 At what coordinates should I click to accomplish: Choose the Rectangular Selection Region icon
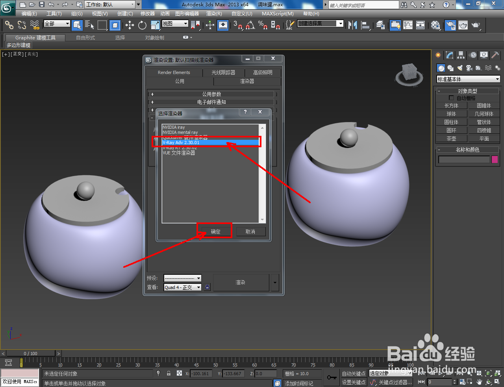[x=102, y=25]
